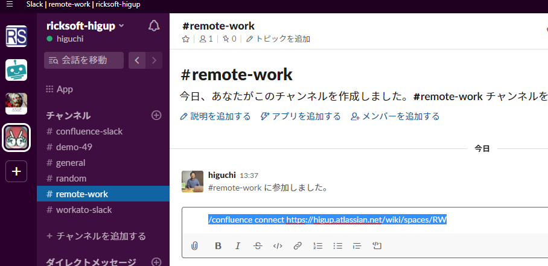Click the 今日 date divider label
Image resolution: width=548 pixels, height=266 pixels.
482,149
